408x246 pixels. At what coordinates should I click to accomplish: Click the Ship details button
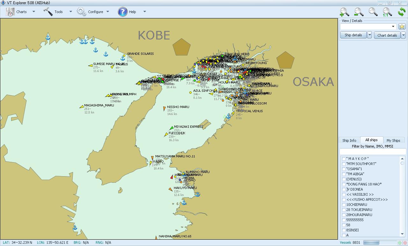click(353, 35)
